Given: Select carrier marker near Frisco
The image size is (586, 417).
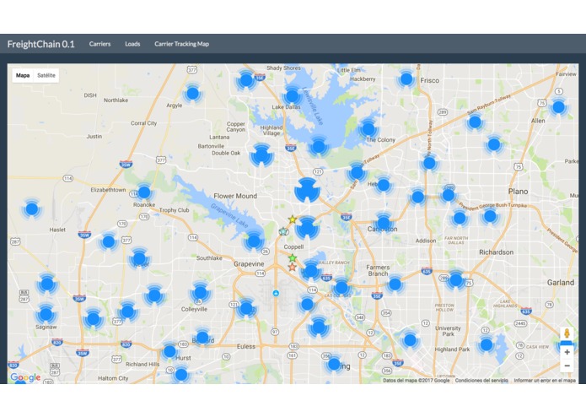Looking at the screenshot, I should (x=406, y=79).
